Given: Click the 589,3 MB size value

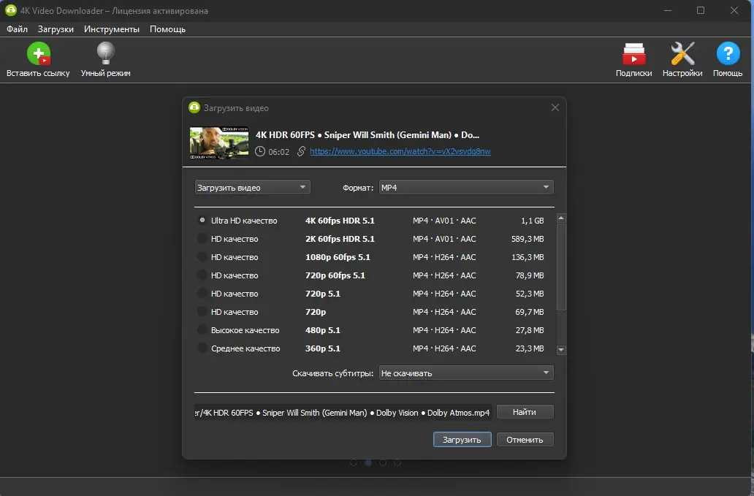Looking at the screenshot, I should click(x=528, y=239).
